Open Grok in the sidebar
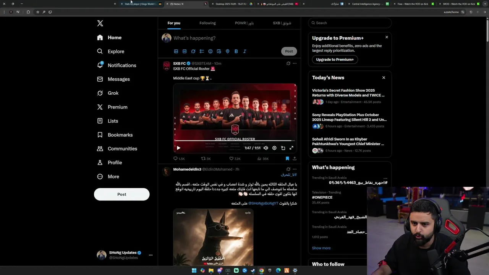This screenshot has width=489, height=275. click(x=108, y=93)
